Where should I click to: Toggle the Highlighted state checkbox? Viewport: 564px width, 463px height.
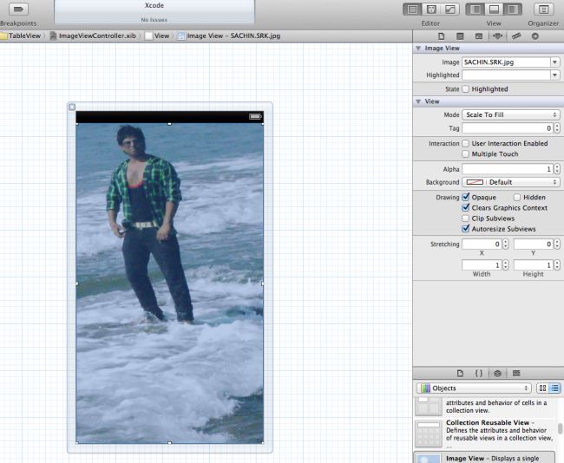click(x=465, y=88)
